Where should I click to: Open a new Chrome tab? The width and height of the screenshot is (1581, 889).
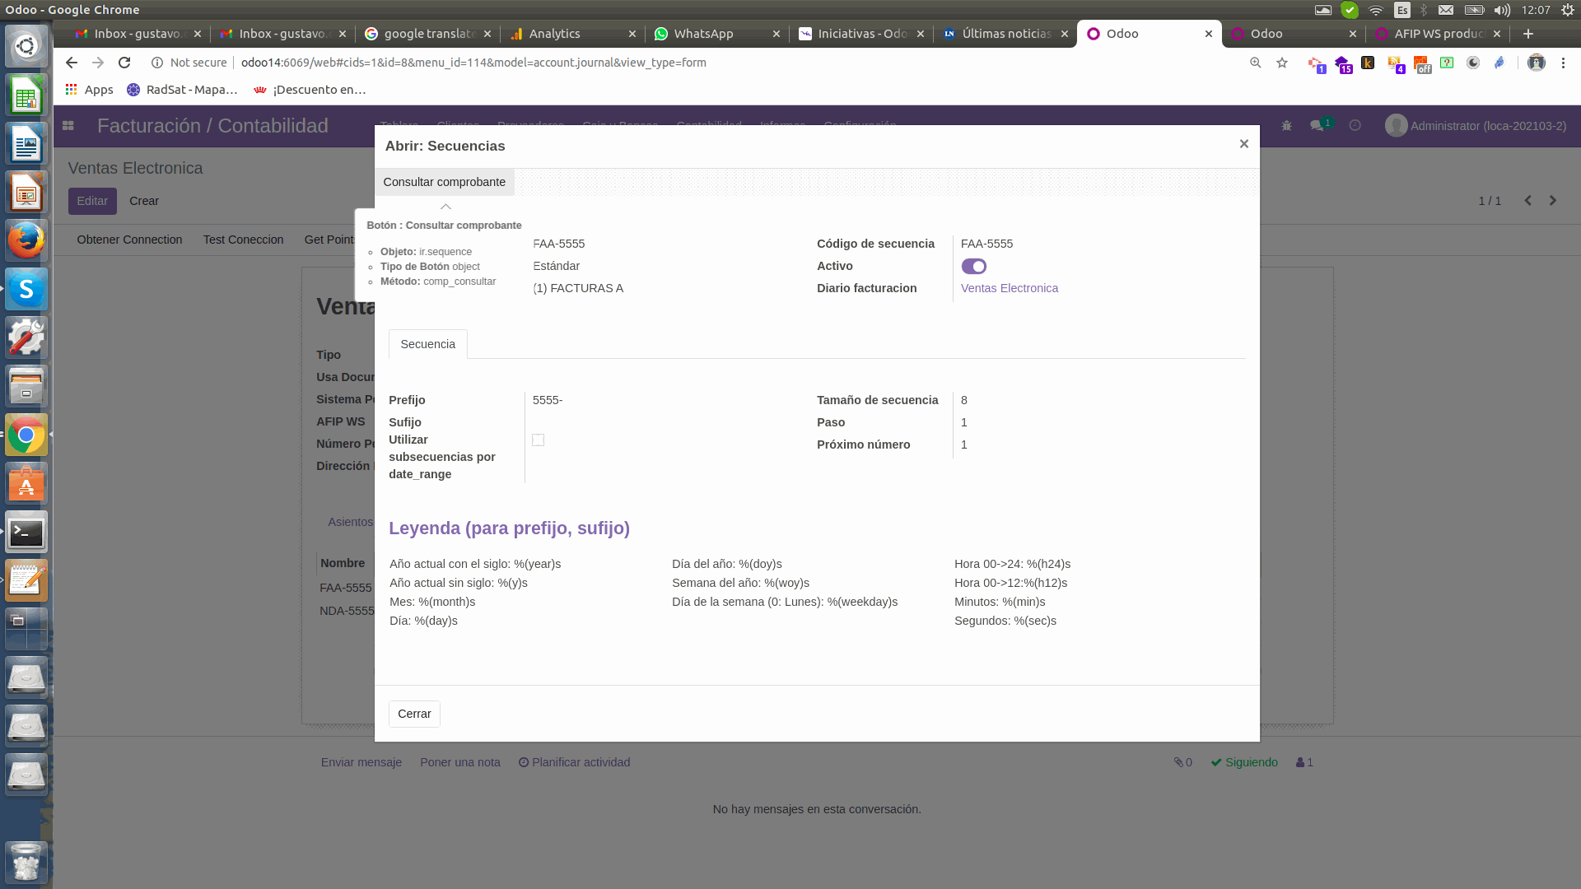point(1528,34)
